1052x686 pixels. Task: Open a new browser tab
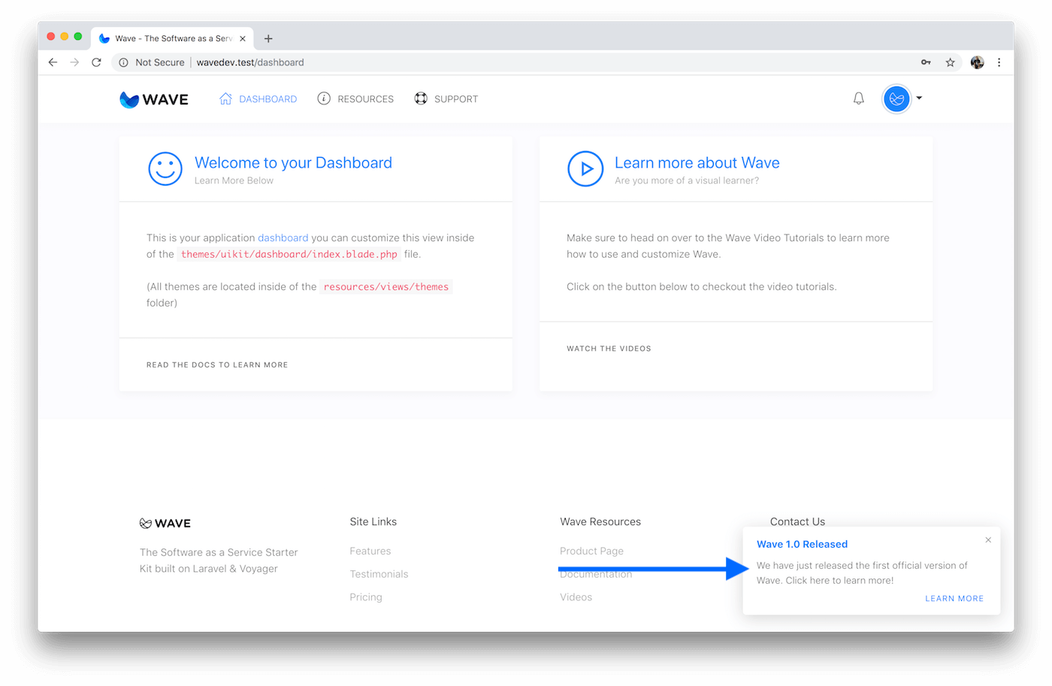coord(268,38)
